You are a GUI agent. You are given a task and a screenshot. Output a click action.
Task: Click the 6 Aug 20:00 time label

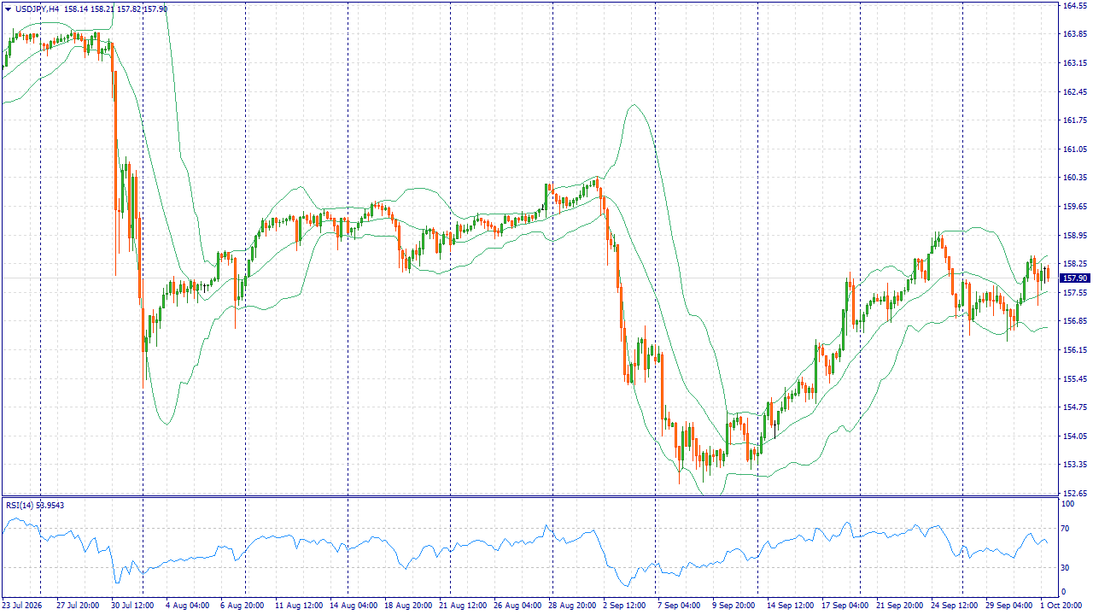coord(241,606)
